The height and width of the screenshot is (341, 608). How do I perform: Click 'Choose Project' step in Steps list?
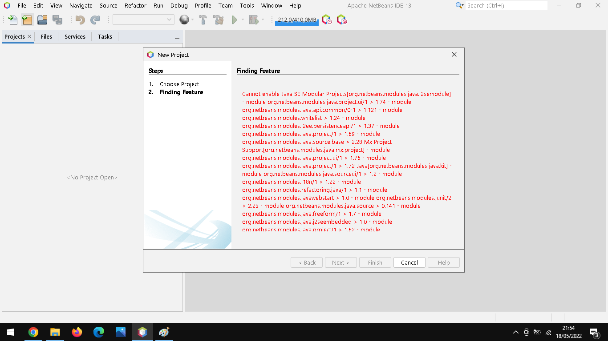pos(179,84)
